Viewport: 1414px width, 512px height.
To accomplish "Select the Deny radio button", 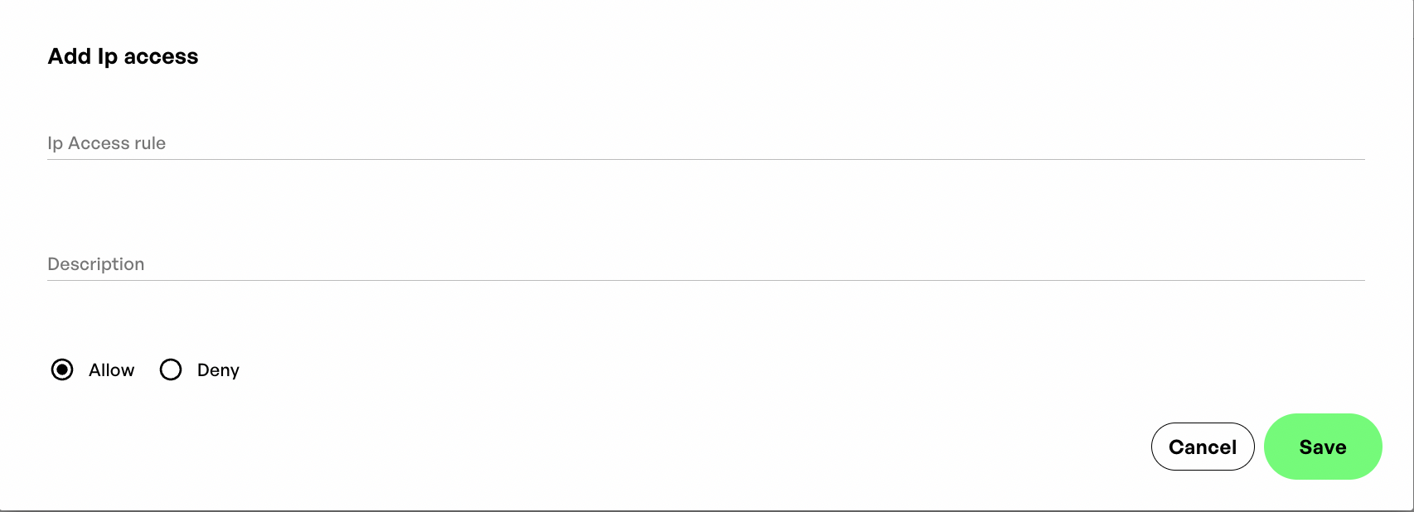I will 171,370.
